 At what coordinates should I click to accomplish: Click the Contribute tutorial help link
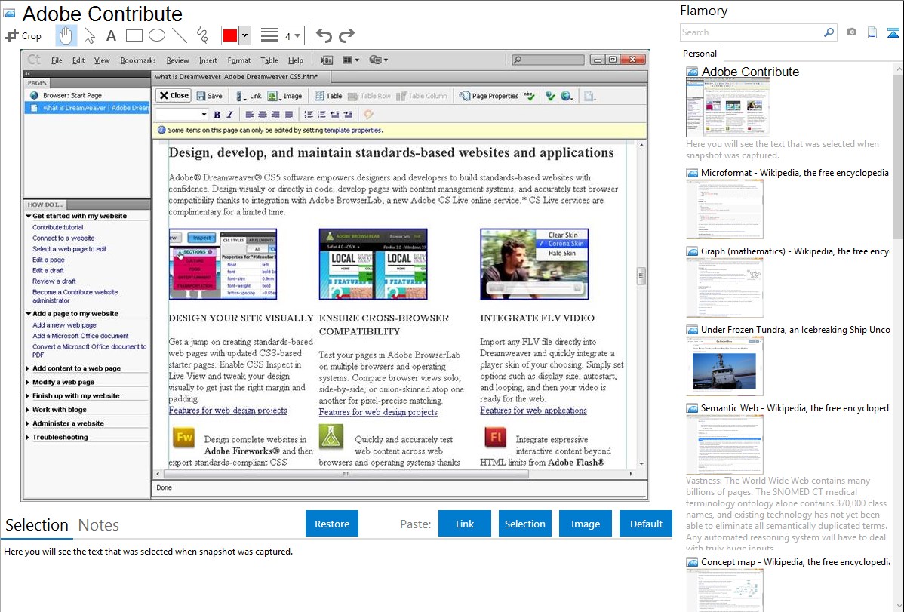coord(57,227)
